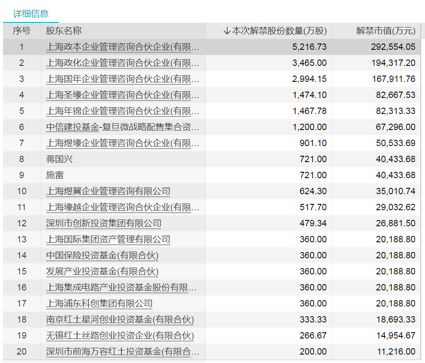Screen dimensions: 425x363
Task: Select share quantity 517.70
Action: [x=313, y=207]
